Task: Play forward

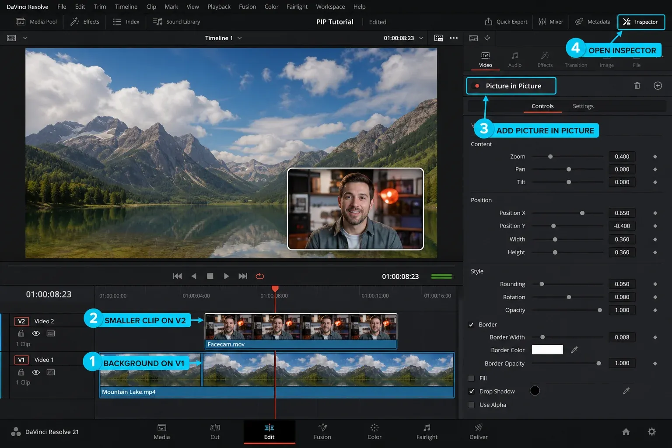Action: click(x=226, y=276)
